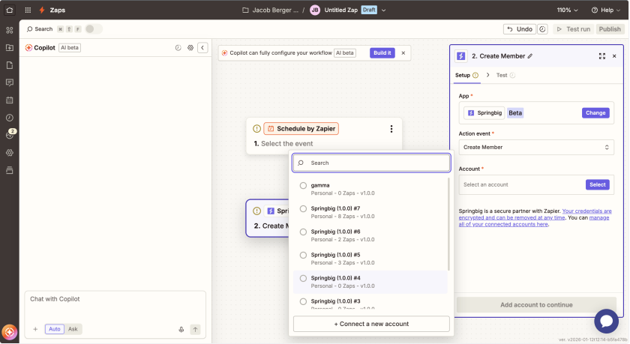Dismiss the Copilot banner with X
The width and height of the screenshot is (630, 344).
[403, 53]
